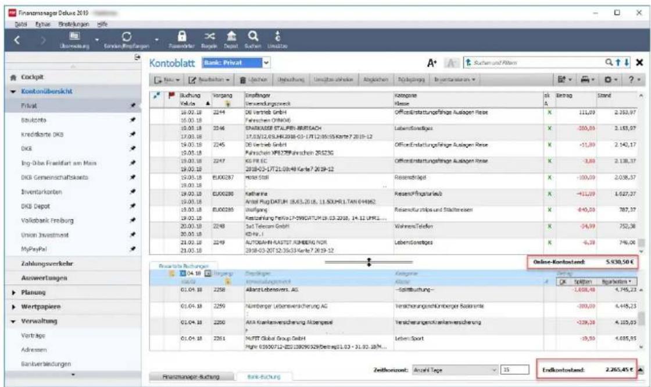Toggle the pin next to MyPayPal

[x=133, y=249]
